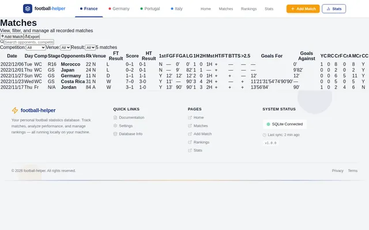Click the outlined Stats button in header
369x230 pixels.
[334, 9]
